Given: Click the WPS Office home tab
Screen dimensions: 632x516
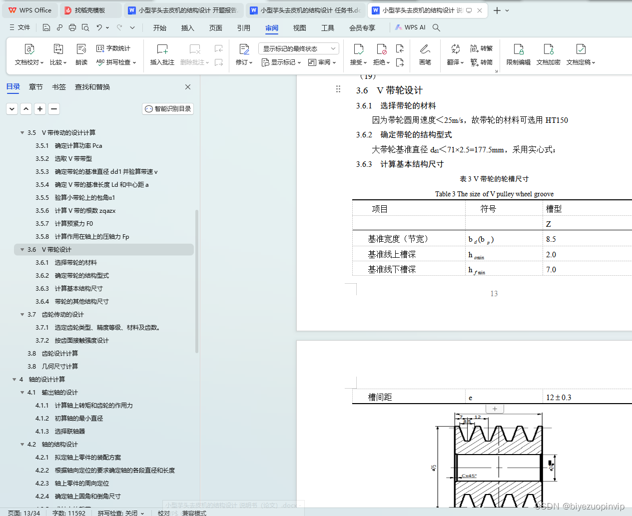Looking at the screenshot, I should coord(30,10).
